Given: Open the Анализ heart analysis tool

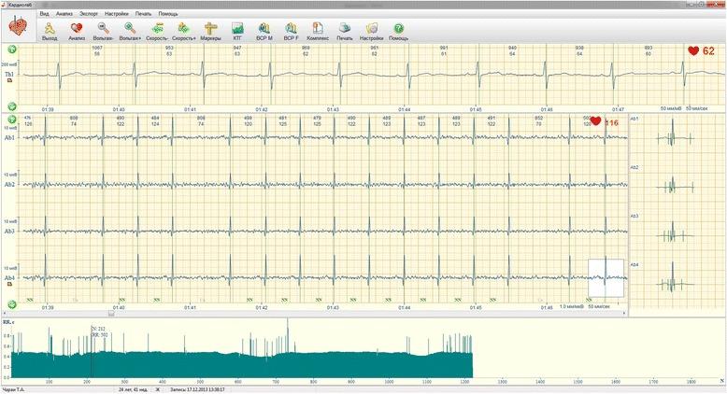Looking at the screenshot, I should pyautogui.click(x=77, y=30).
